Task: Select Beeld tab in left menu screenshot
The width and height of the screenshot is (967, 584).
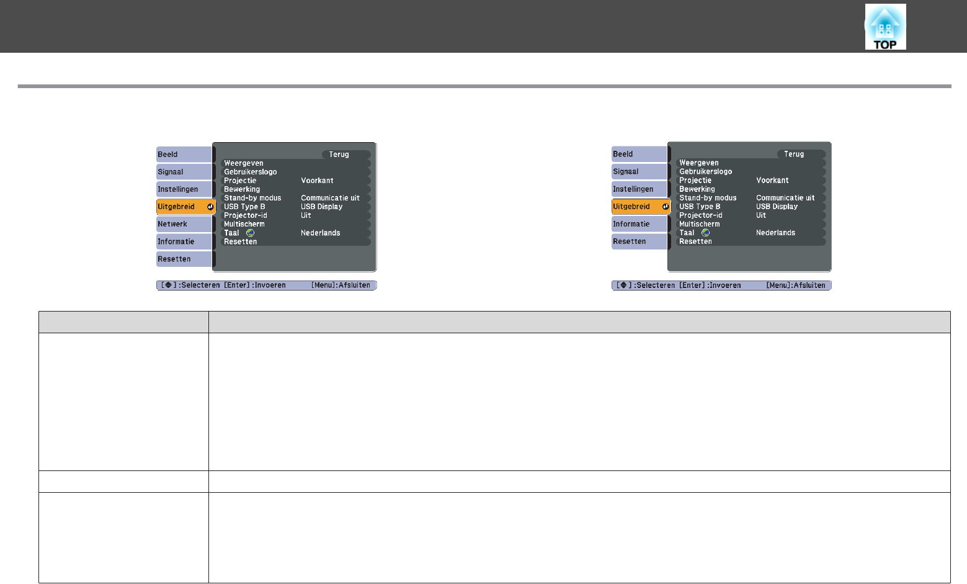Action: [185, 155]
